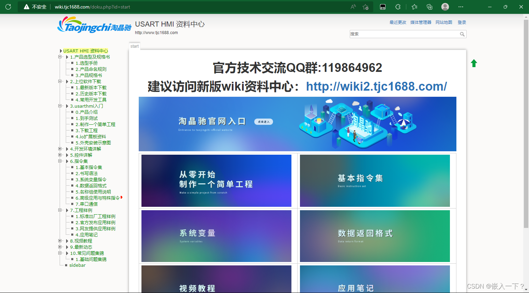
Task: Open 最近更改 link
Action: click(398, 22)
